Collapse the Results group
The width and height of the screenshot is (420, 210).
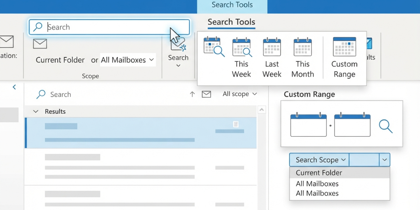click(x=36, y=111)
